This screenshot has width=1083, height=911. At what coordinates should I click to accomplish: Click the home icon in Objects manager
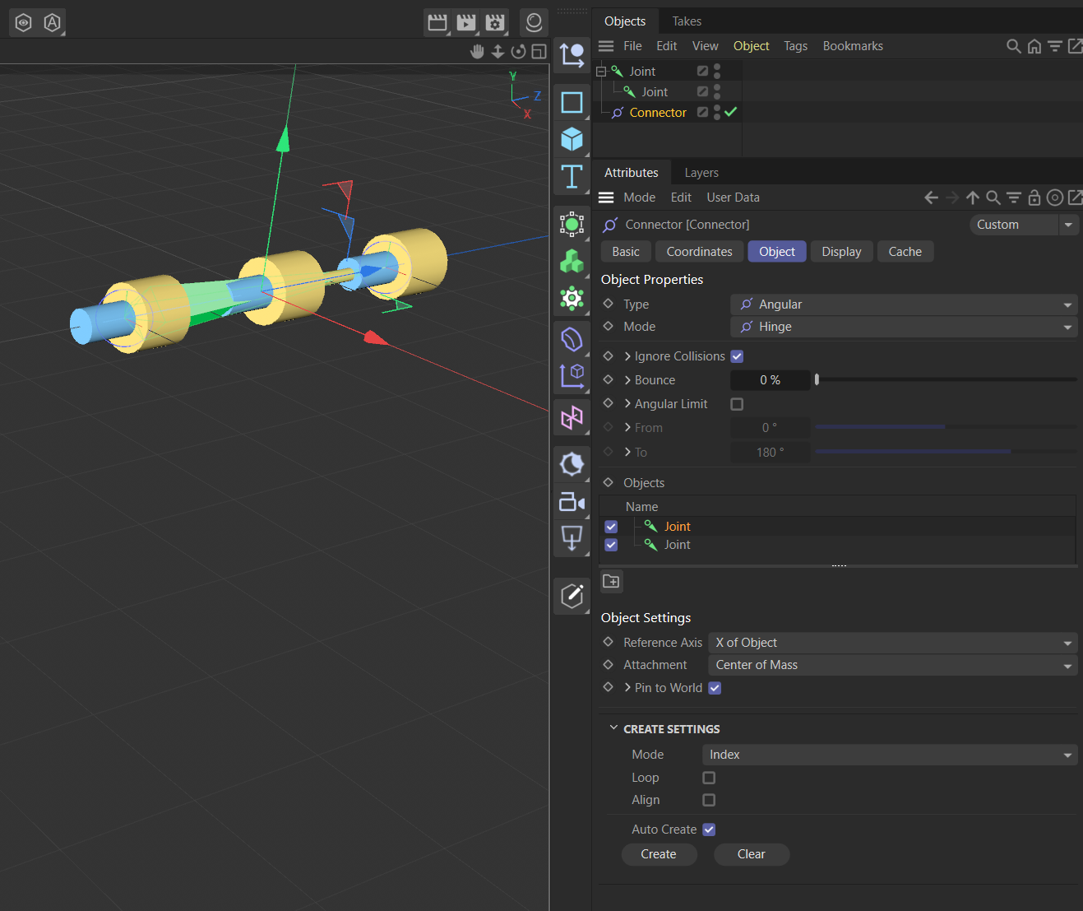(1034, 46)
